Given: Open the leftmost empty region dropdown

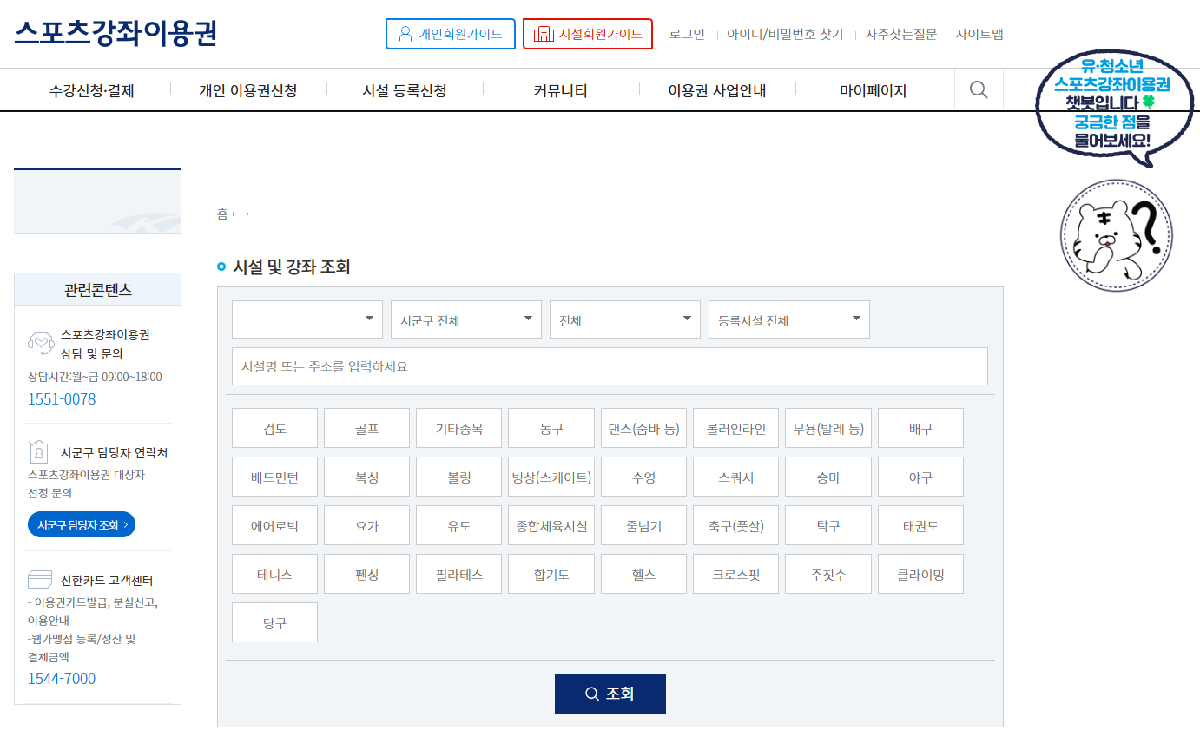Looking at the screenshot, I should tap(307, 319).
